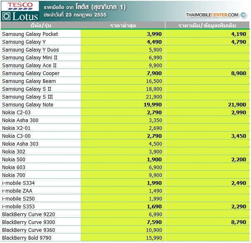
Task: Click Galaxy S II price 18,900
Action: [x=154, y=89]
